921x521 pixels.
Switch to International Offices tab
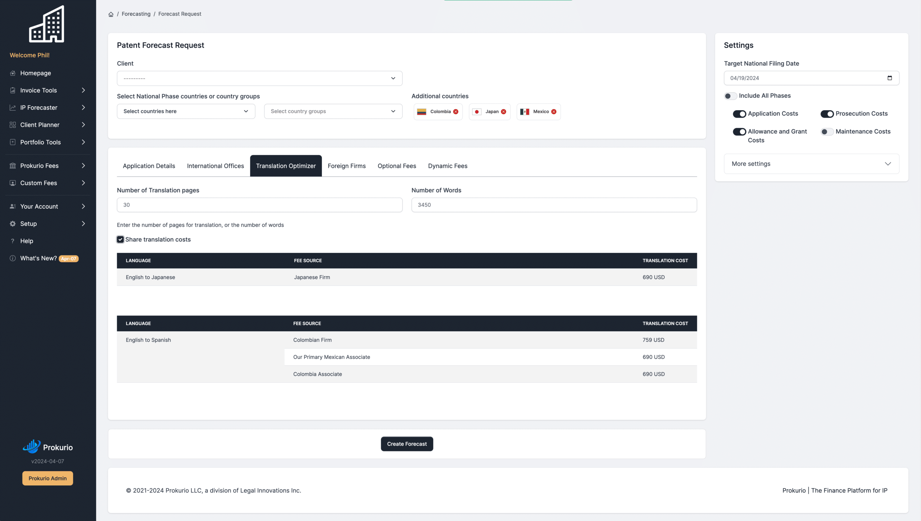(x=215, y=166)
